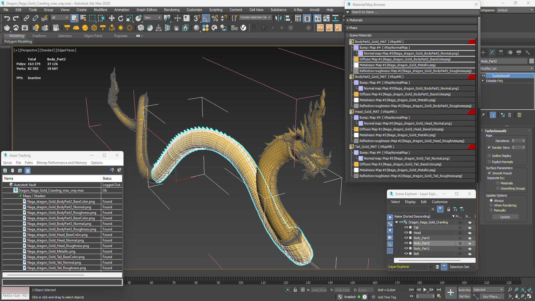Click object color swatch beside Body_Part2 name

pyautogui.click(x=531, y=61)
